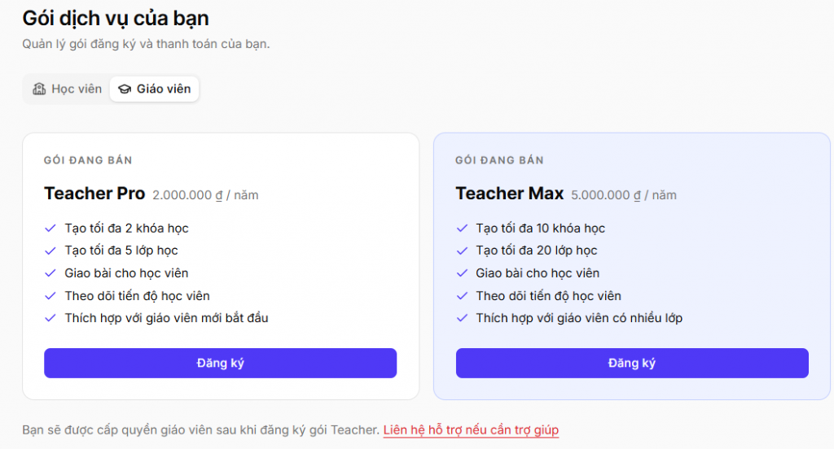Click the Teacher Max plan title
Viewport: 834px width, 449px height.
coord(509,194)
